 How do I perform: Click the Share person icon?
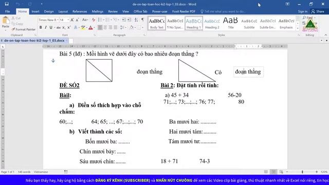[x=313, y=11]
